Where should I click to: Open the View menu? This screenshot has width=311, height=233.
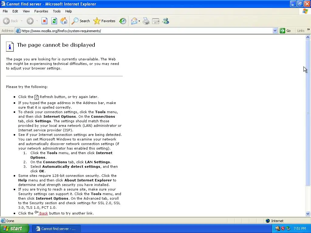click(x=26, y=11)
